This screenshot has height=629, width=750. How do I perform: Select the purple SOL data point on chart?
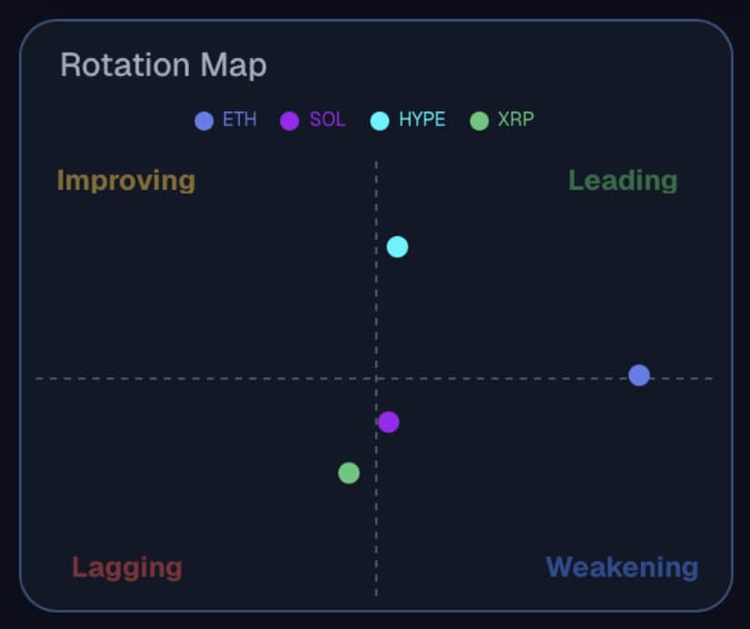[x=388, y=422]
